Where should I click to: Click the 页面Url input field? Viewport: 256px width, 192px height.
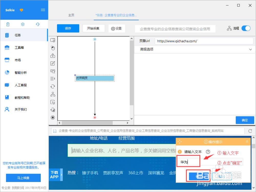click(x=204, y=41)
